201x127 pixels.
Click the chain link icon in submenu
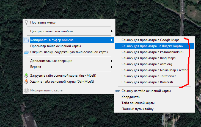tap(117, 91)
